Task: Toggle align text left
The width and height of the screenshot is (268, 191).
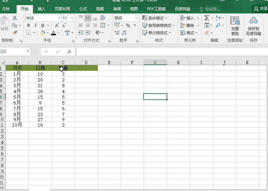Action: (81, 25)
